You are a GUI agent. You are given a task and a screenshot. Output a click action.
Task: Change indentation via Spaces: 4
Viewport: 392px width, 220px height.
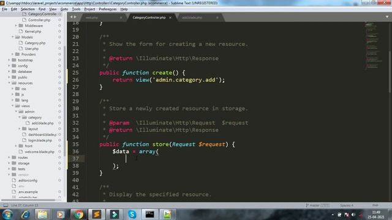pyautogui.click(x=347, y=205)
